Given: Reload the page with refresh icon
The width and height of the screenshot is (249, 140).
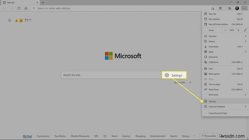Looking at the screenshot, I should 19,8.
